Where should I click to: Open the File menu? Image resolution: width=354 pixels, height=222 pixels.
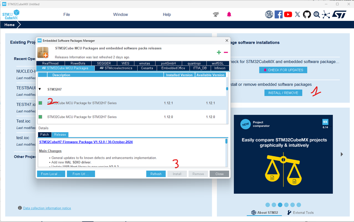pos(67,14)
